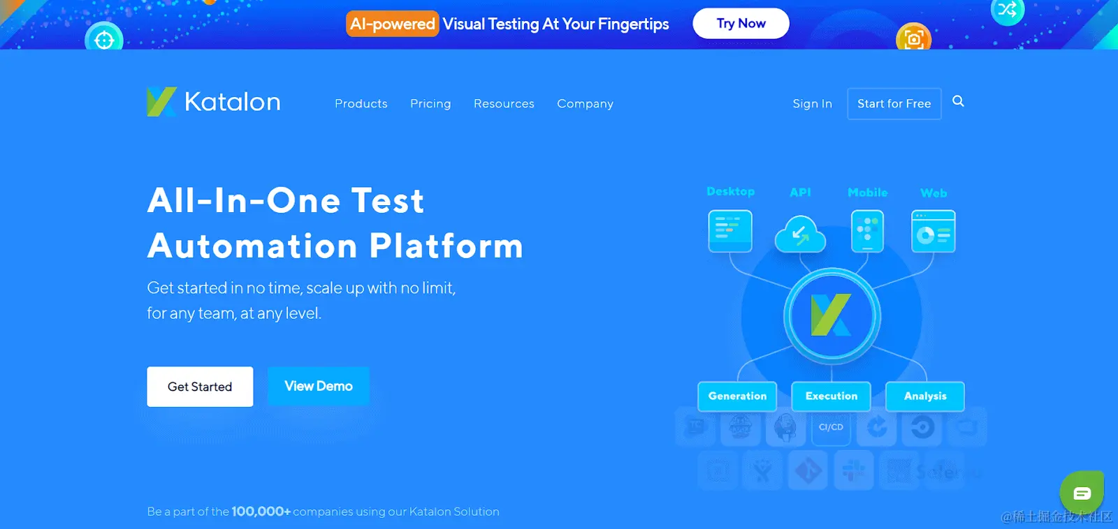This screenshot has width=1118, height=529.
Task: Click the Web browser icon
Action: tap(934, 231)
